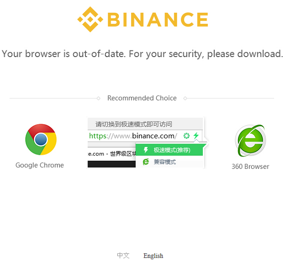Image resolution: width=285 pixels, height=262 pixels.
Task: Select the 兼容模式 menu option
Action: (169, 162)
